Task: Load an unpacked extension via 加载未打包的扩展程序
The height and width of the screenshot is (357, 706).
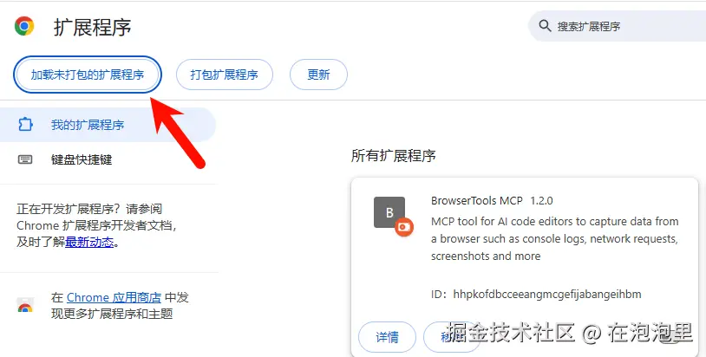Action: pos(88,75)
